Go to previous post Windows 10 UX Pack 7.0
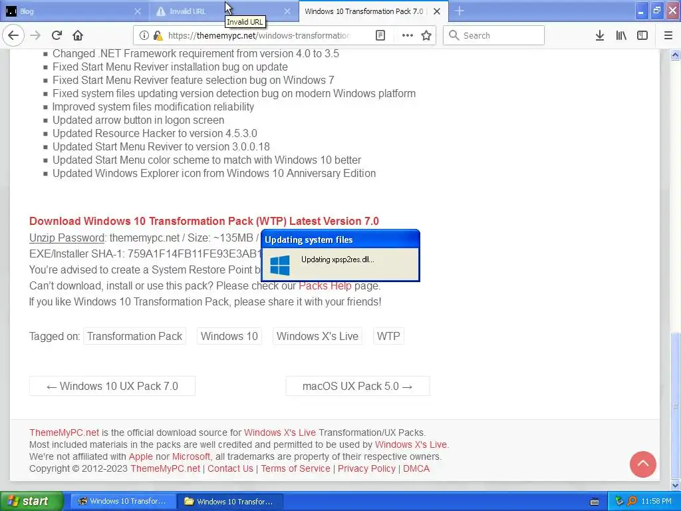Image resolution: width=681 pixels, height=511 pixels. pyautogui.click(x=112, y=387)
